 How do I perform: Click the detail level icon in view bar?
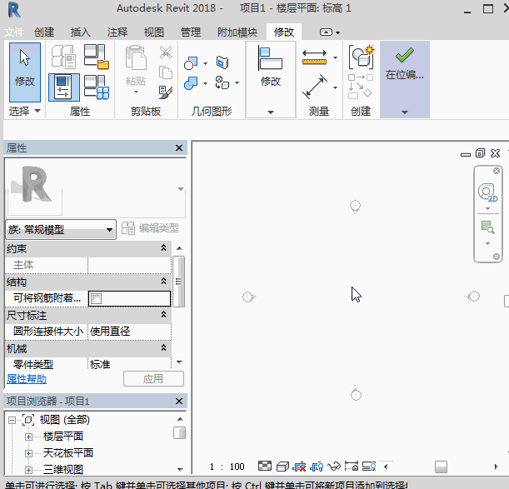pyautogui.click(x=265, y=467)
